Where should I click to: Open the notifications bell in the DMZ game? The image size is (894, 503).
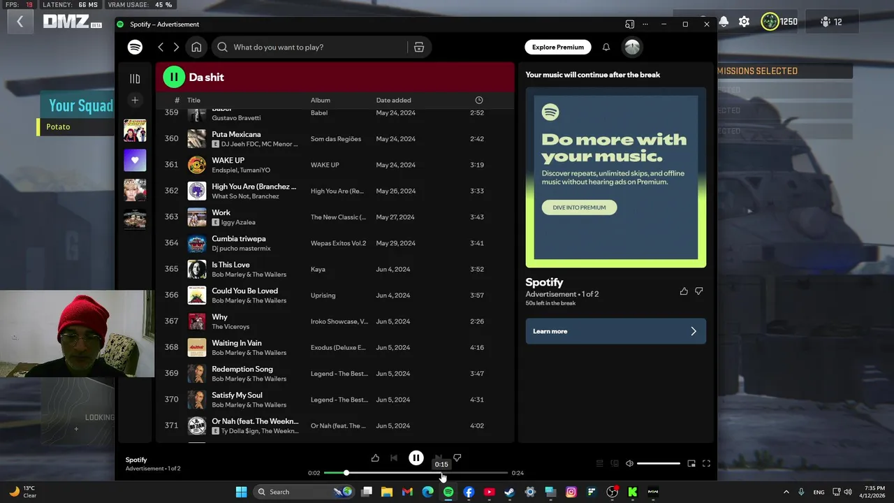point(724,22)
